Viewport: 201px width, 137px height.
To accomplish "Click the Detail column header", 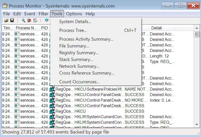I will (162, 28).
